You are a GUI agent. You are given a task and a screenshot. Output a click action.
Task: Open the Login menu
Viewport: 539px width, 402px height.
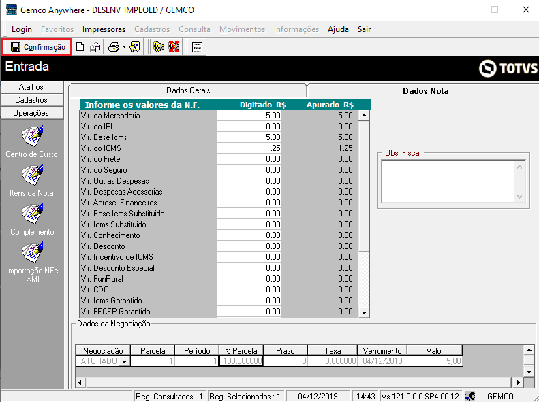tap(22, 29)
